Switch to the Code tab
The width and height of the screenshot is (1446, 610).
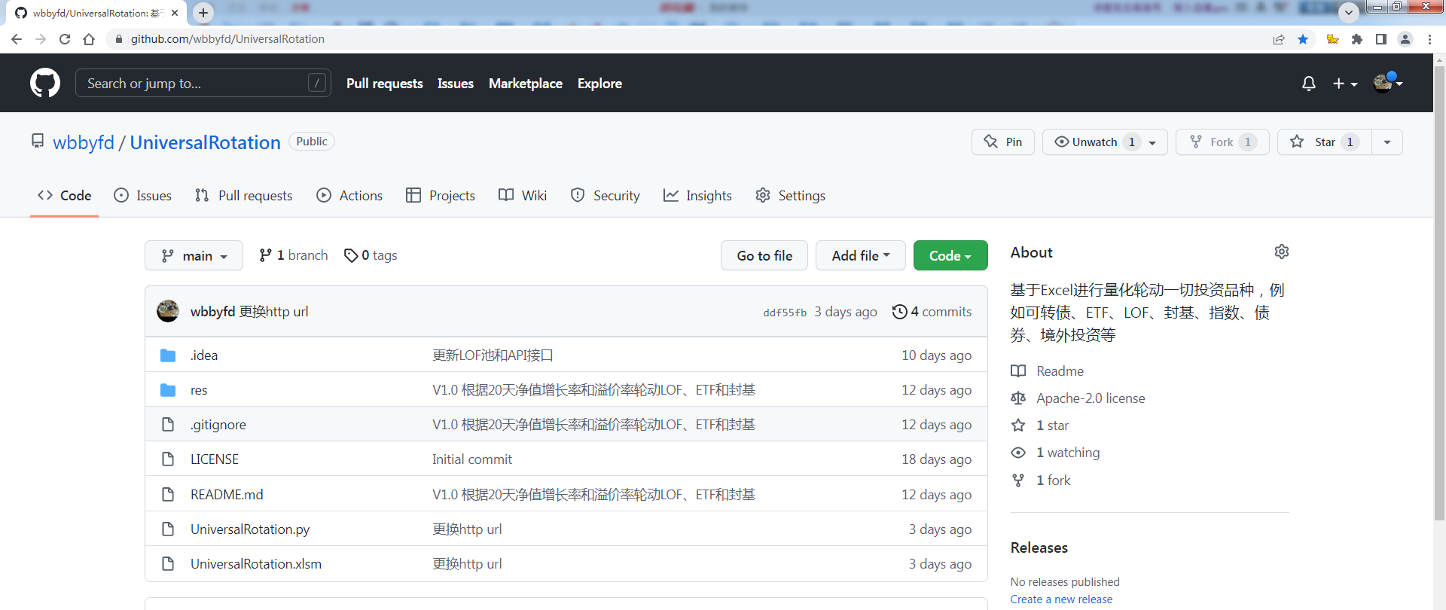pyautogui.click(x=65, y=196)
